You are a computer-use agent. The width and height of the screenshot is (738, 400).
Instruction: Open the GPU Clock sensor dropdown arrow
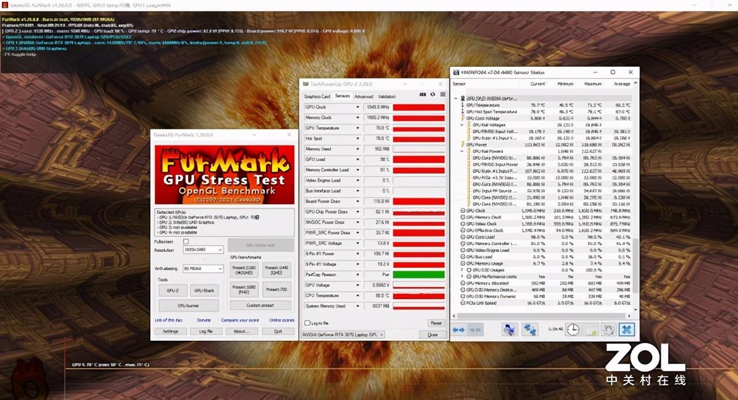pos(357,107)
